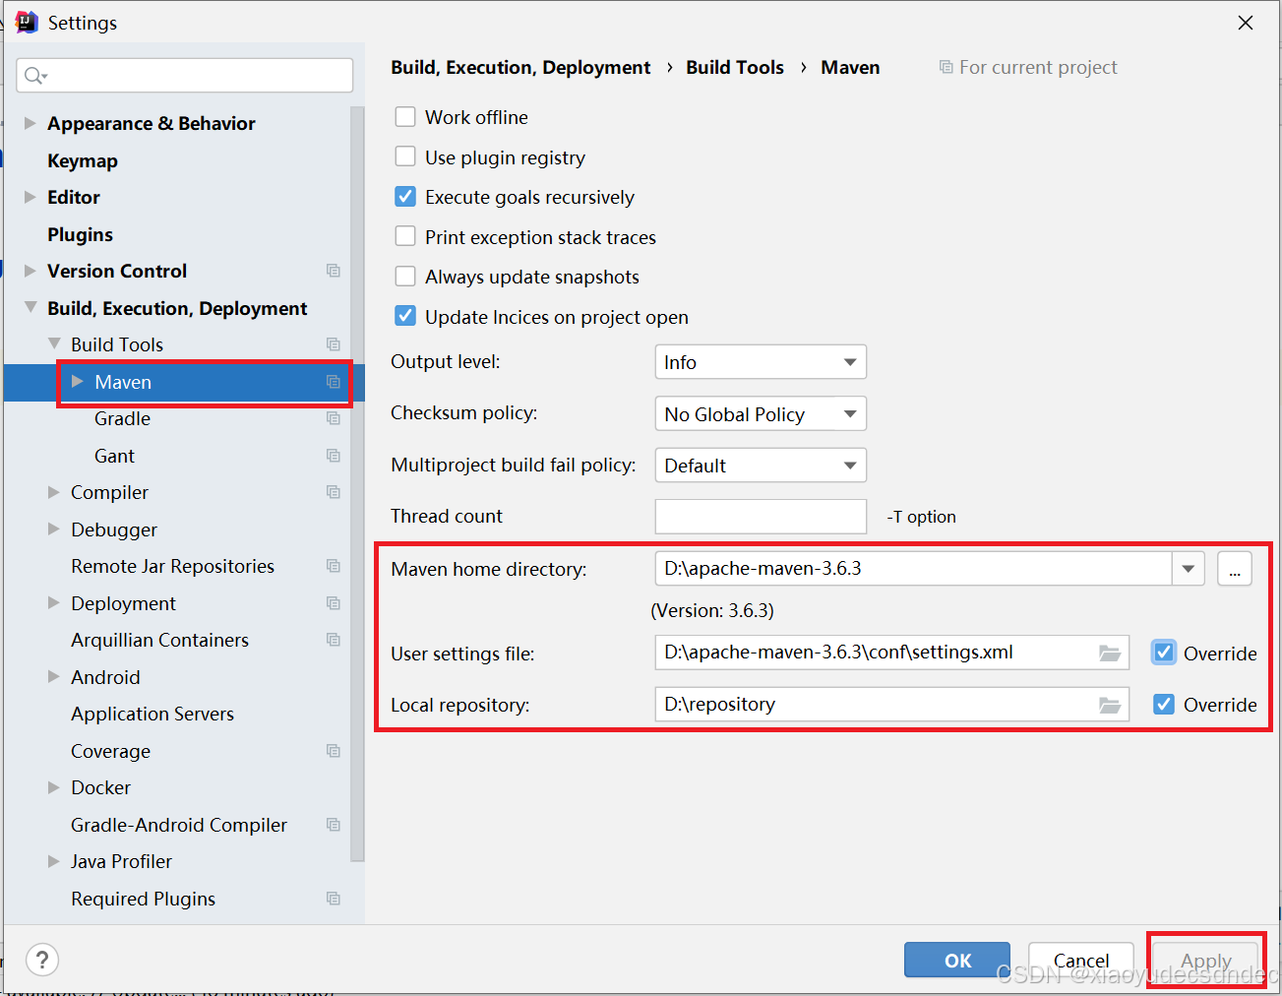Click the project-level icon beside Deployment

coord(334,603)
